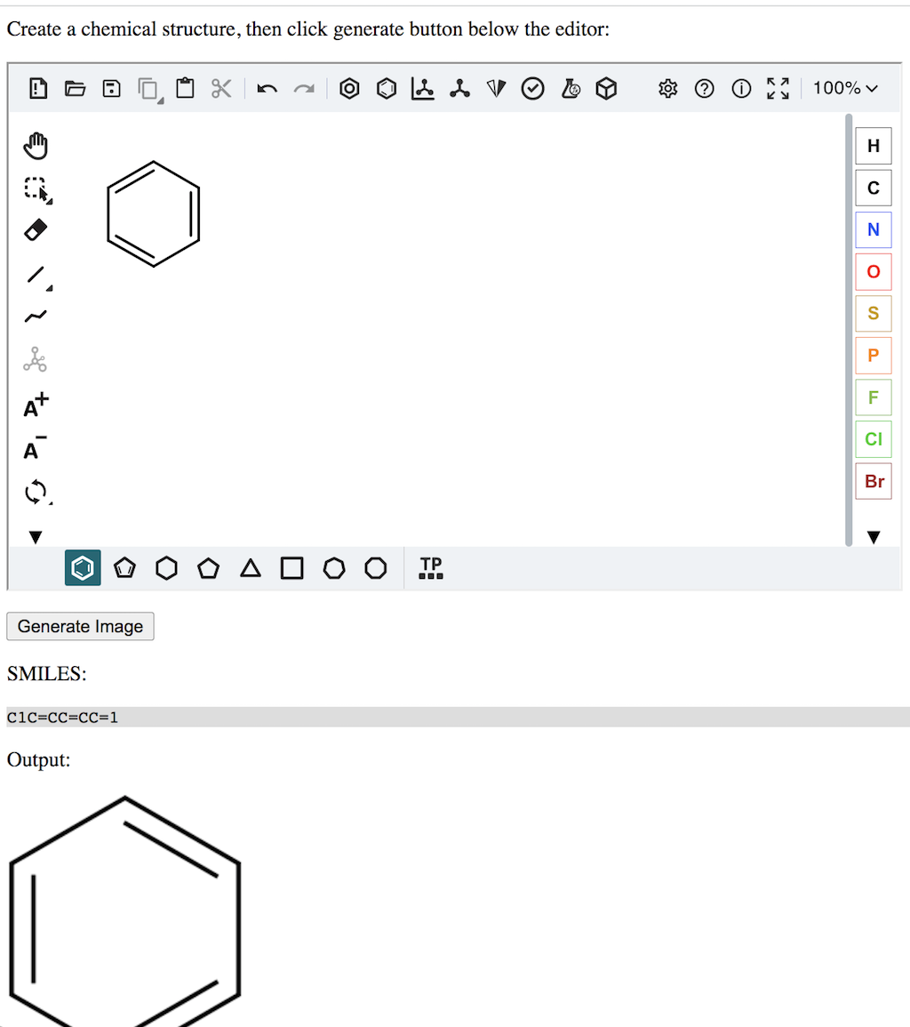Select the Erase tool
This screenshot has height=1027, width=910.
tap(36, 230)
